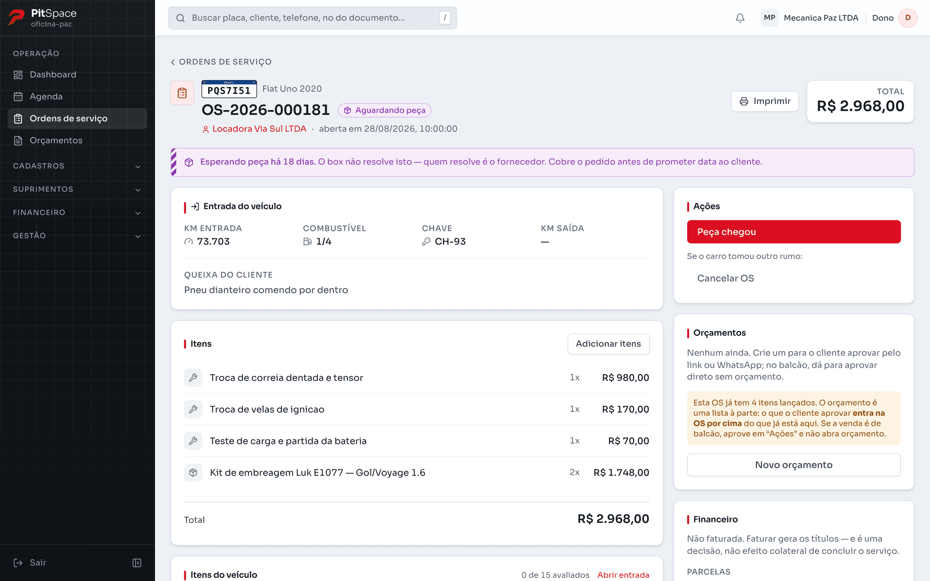Expand the Suprimentos section
This screenshot has width=930, height=581.
point(77,189)
